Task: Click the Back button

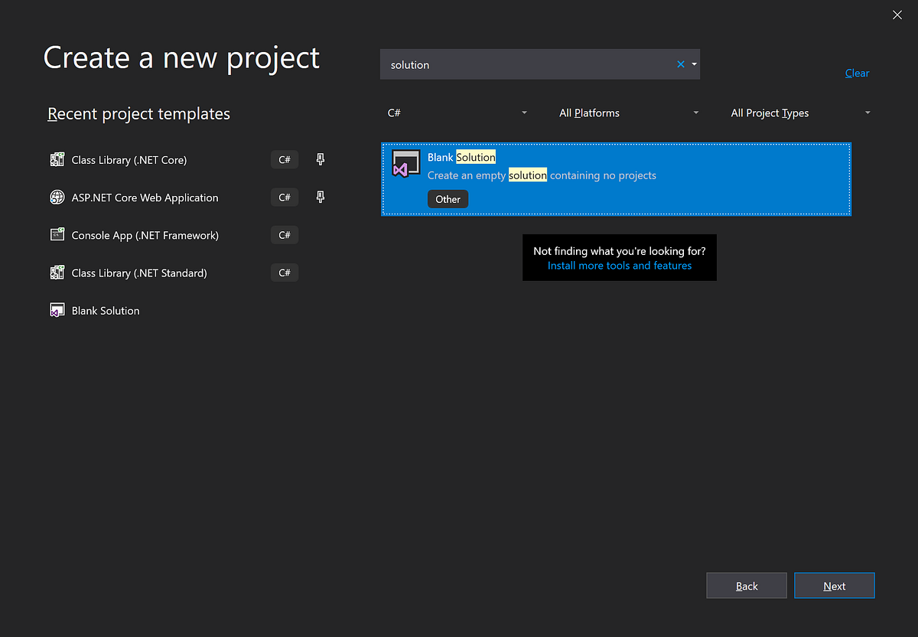Action: [746, 585]
